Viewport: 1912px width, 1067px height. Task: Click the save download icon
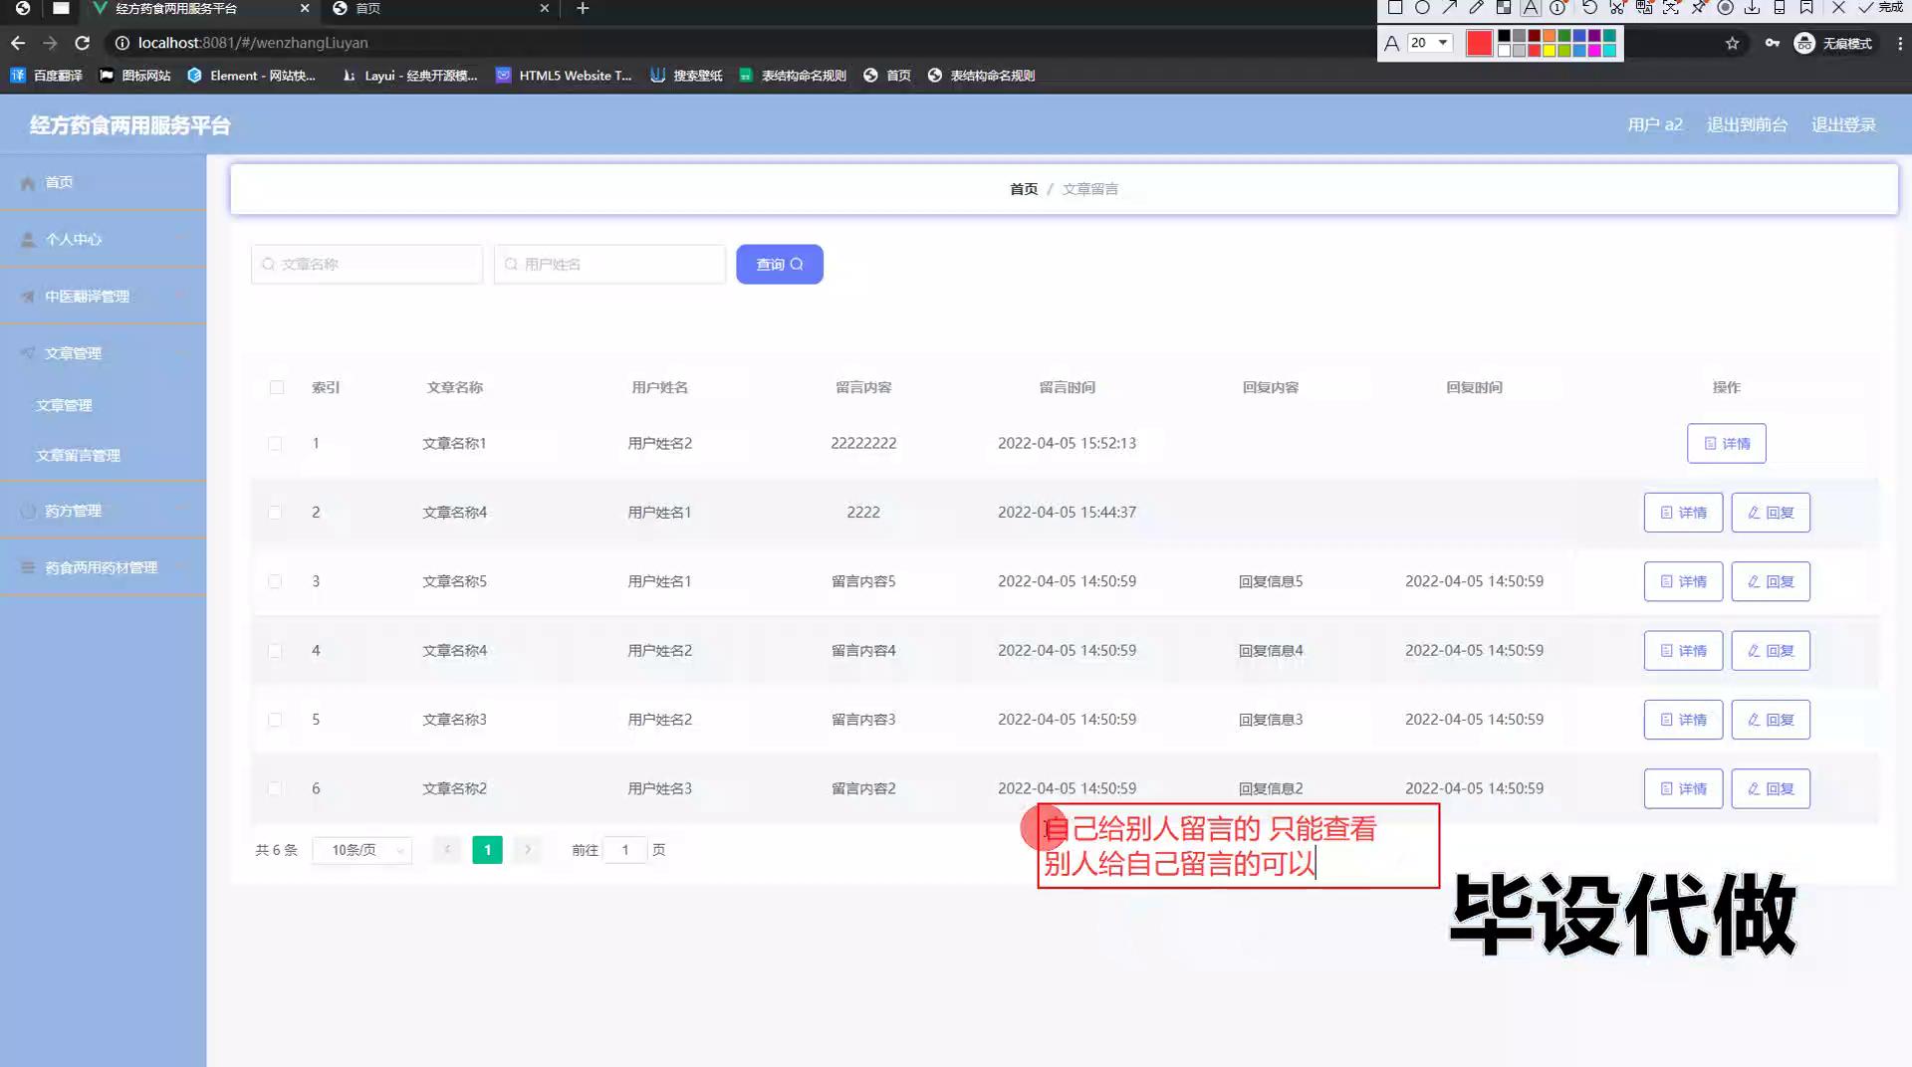tap(1752, 8)
